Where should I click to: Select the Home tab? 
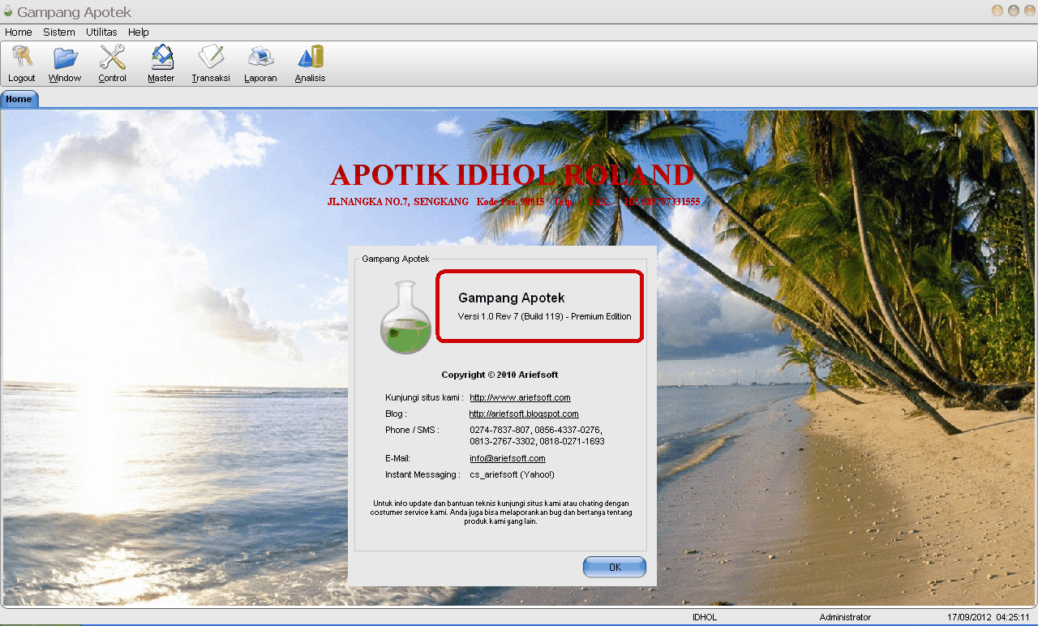[19, 99]
